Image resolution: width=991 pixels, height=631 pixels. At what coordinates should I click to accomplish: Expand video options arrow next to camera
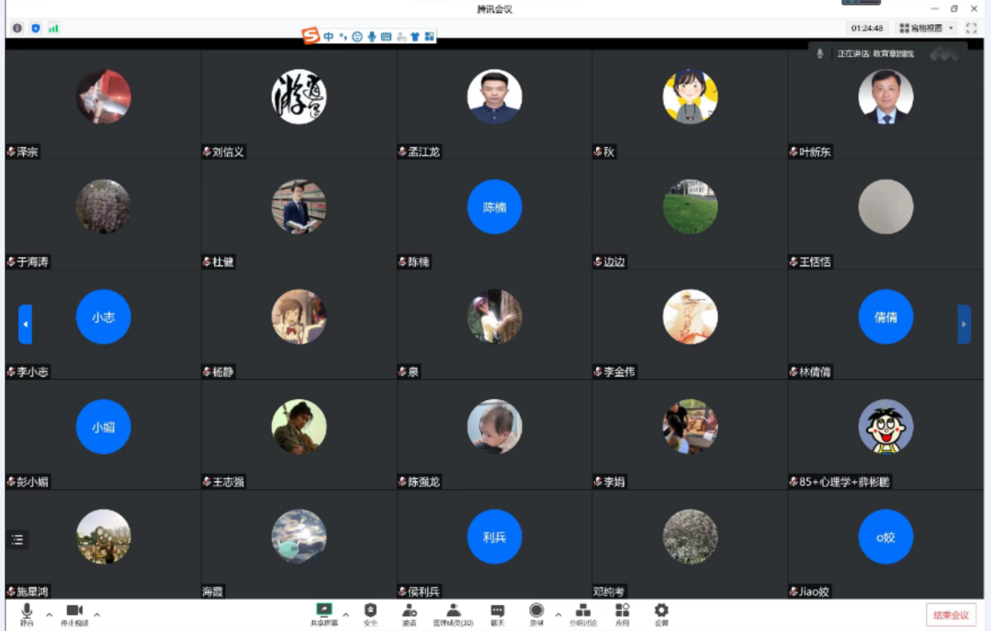coord(97,615)
